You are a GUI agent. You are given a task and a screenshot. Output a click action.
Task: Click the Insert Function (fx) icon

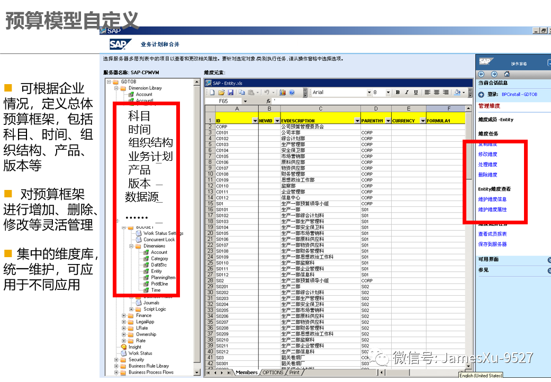click(269, 101)
